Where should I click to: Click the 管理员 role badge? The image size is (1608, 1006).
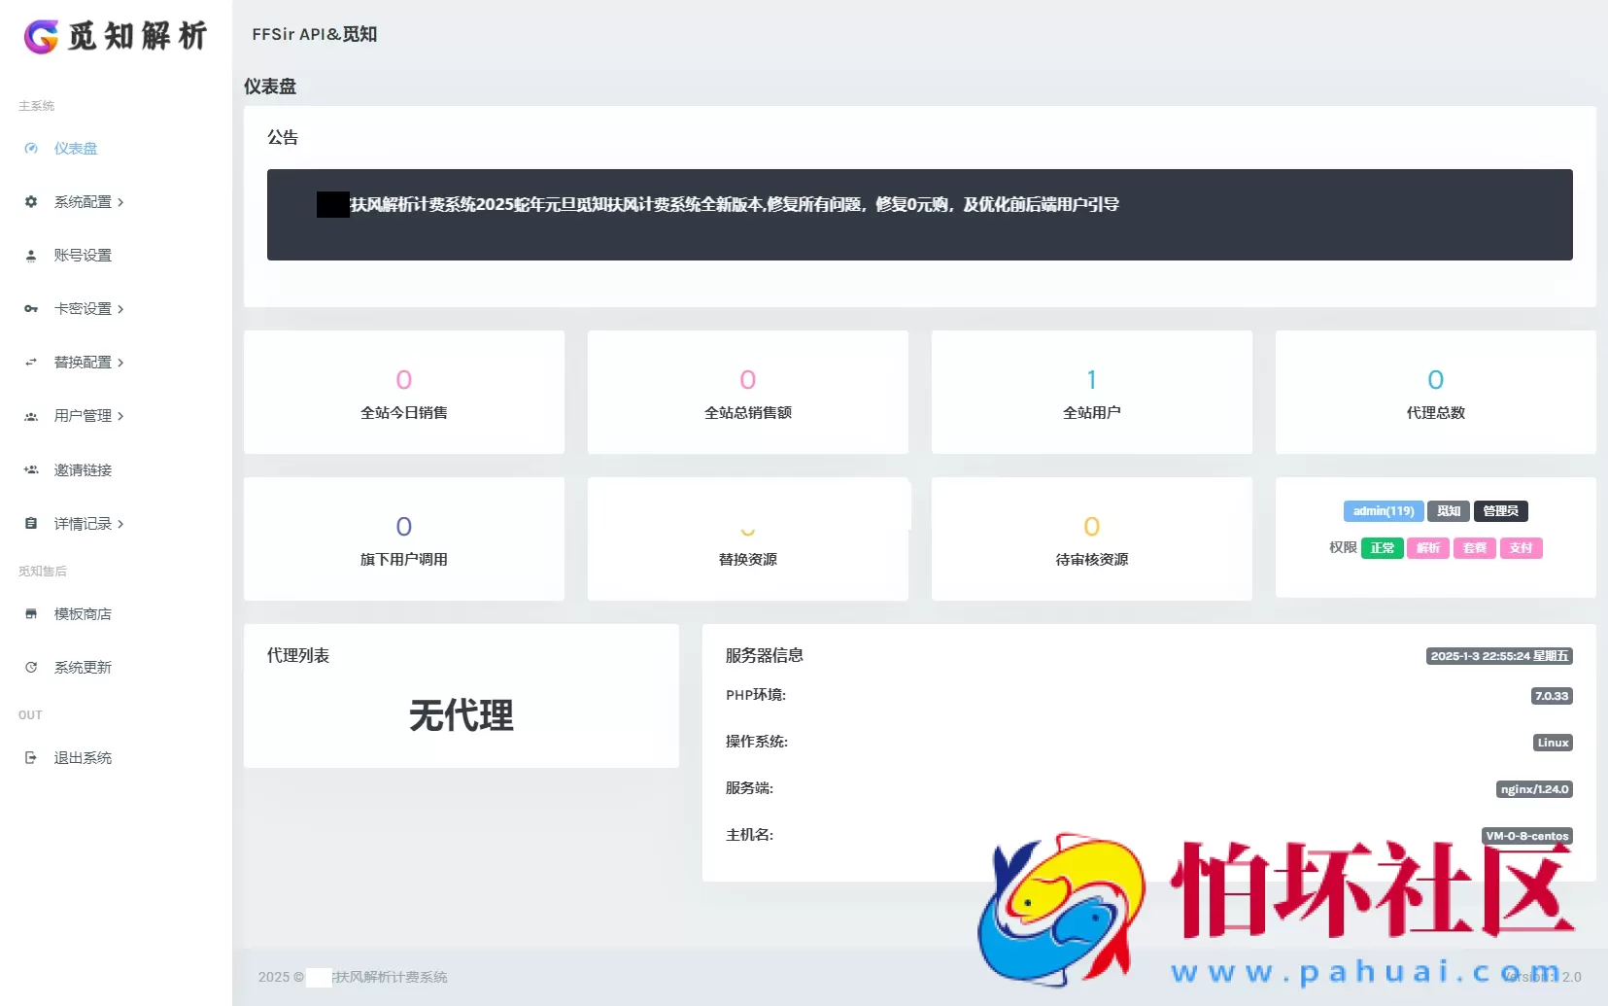(1500, 511)
